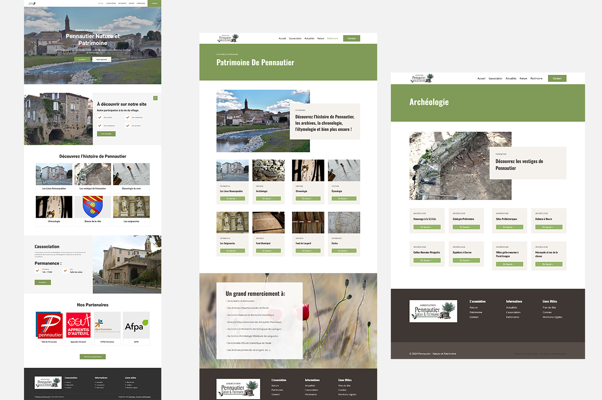The image size is (602, 400).
Task: Select the cfpm formation partner logo
Action: pyautogui.click(x=107, y=325)
